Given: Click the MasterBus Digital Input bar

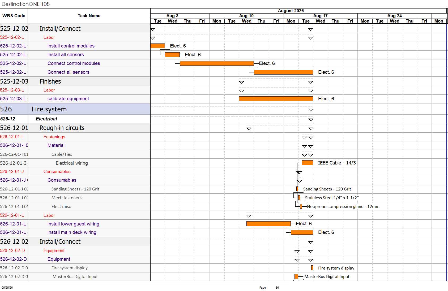Looking at the screenshot, I should pyautogui.click(x=296, y=277).
